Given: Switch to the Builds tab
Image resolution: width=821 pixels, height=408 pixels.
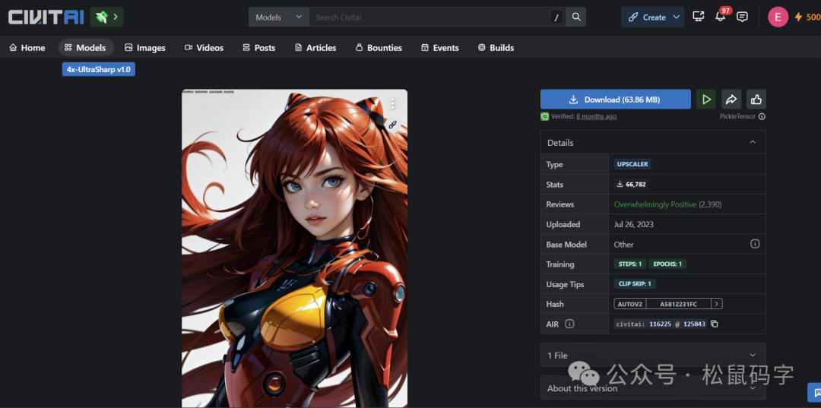Looking at the screenshot, I should [x=496, y=48].
